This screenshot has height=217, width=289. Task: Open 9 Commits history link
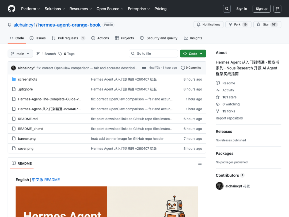[x=191, y=68]
